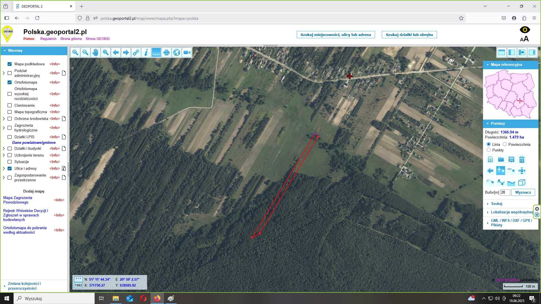Viewport: 541px width, 304px height.
Task: Undo last point with left arrow in Pomiary
Action: (490, 171)
